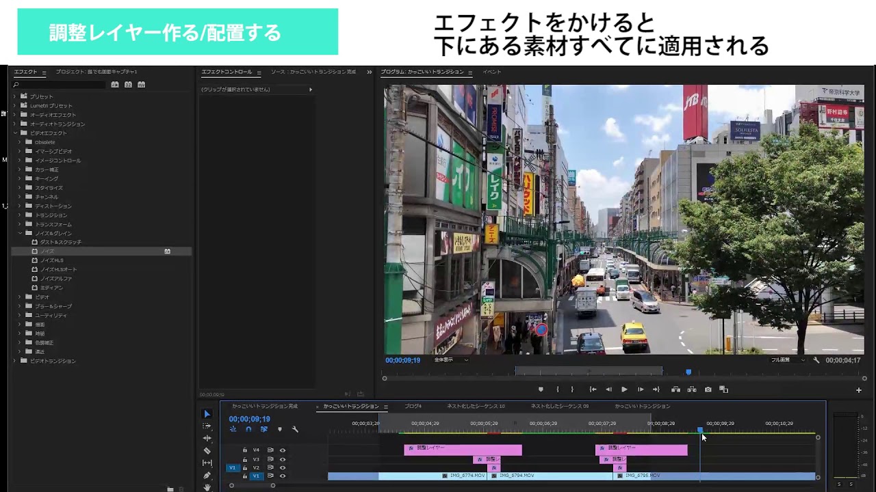This screenshot has width=876, height=492.
Task: Play the program monitor
Action: [x=624, y=389]
